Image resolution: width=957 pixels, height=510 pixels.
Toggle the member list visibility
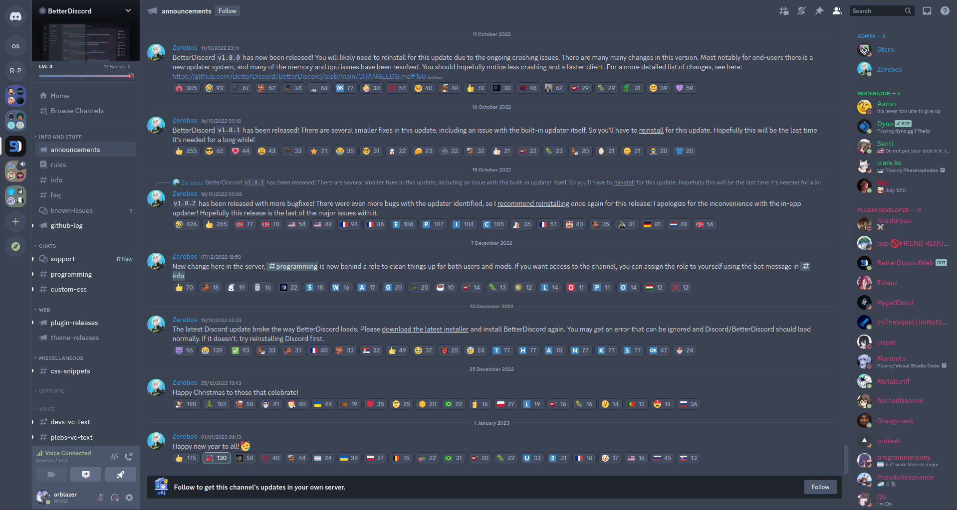837,11
